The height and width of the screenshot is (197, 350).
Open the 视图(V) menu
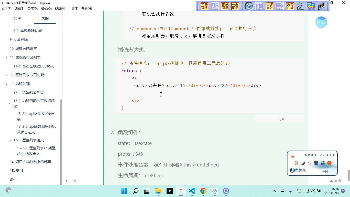(60, 9)
